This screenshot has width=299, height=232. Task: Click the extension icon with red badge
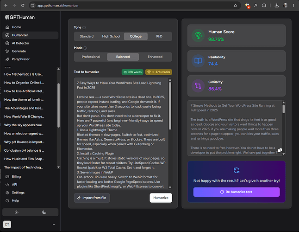[x=248, y=6]
